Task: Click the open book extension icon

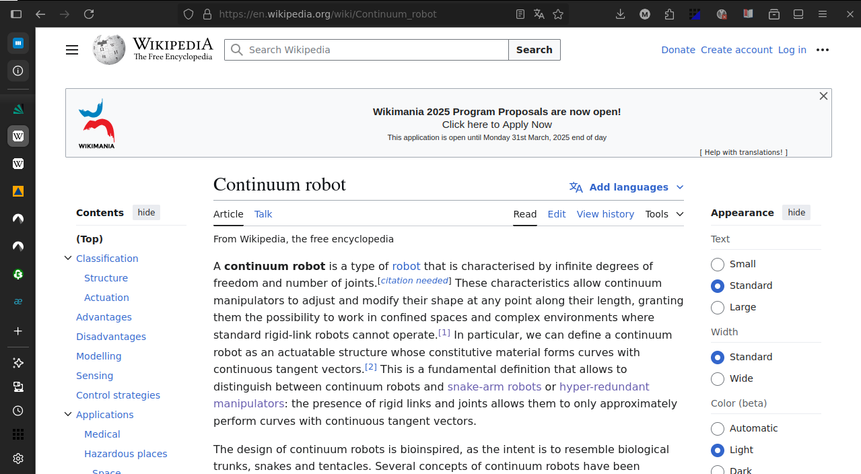Action: 748,14
